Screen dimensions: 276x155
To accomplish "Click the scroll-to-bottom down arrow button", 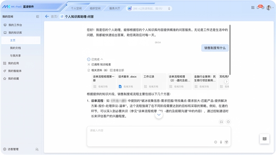I will tap(159, 115).
